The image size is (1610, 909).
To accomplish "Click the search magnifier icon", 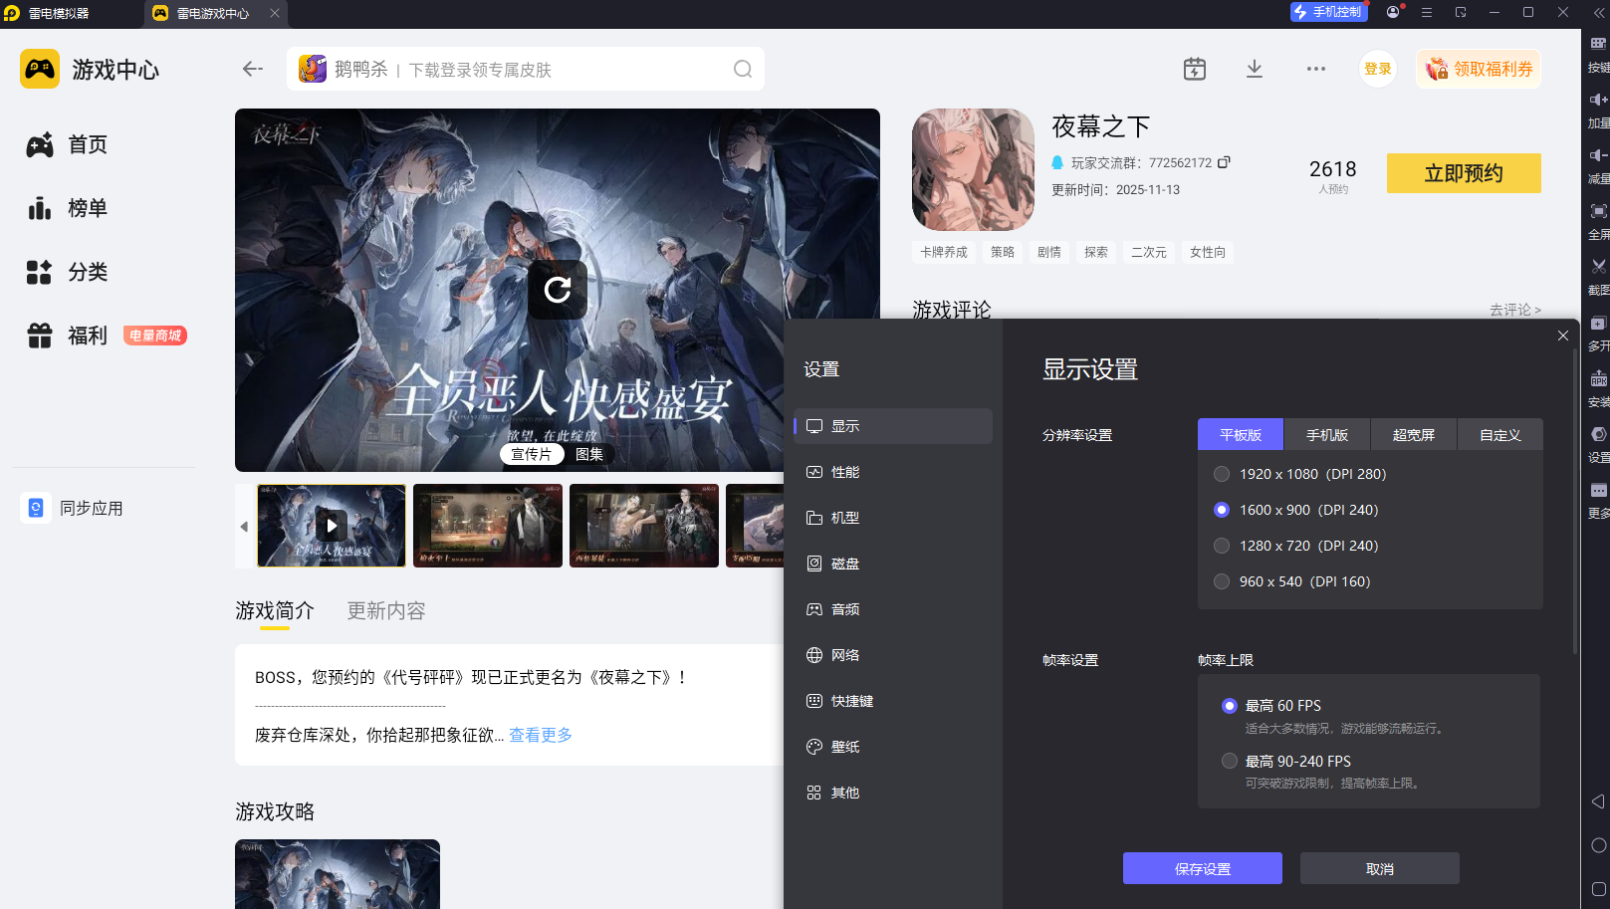I will [x=743, y=69].
